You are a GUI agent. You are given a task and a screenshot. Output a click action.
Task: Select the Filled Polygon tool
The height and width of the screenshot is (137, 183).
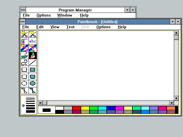tap(33, 91)
